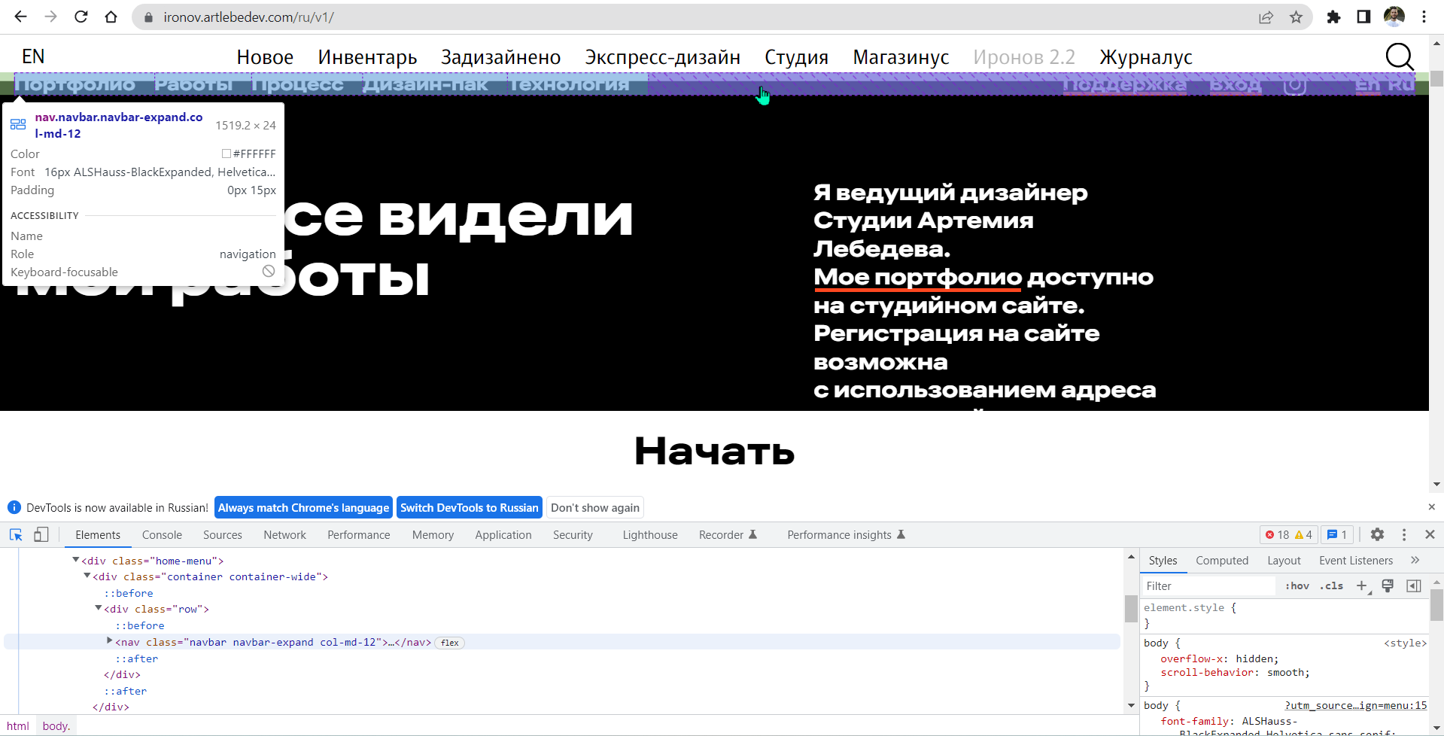
Task: Open the Security tab
Action: click(x=573, y=534)
